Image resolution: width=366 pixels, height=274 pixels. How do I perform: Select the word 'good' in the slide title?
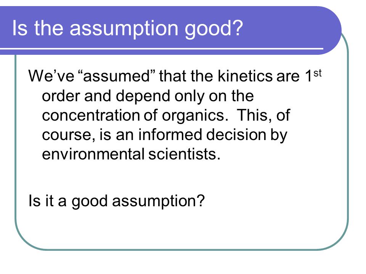tap(213, 29)
